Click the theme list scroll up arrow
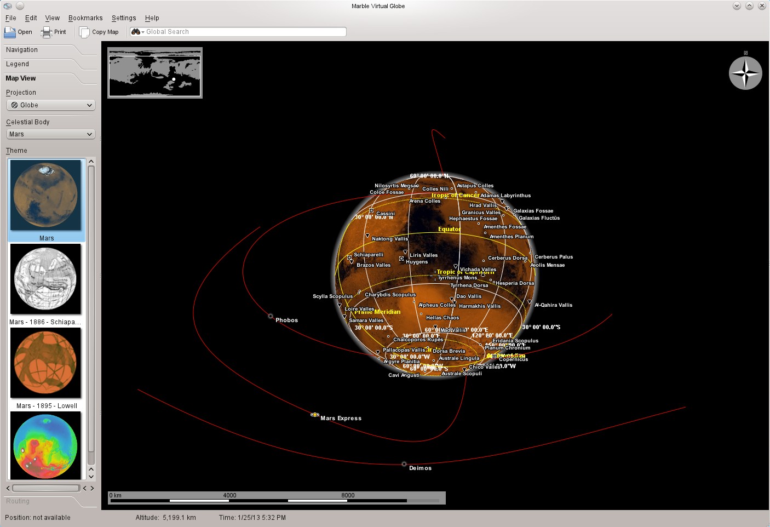The width and height of the screenshot is (770, 527). (91, 162)
